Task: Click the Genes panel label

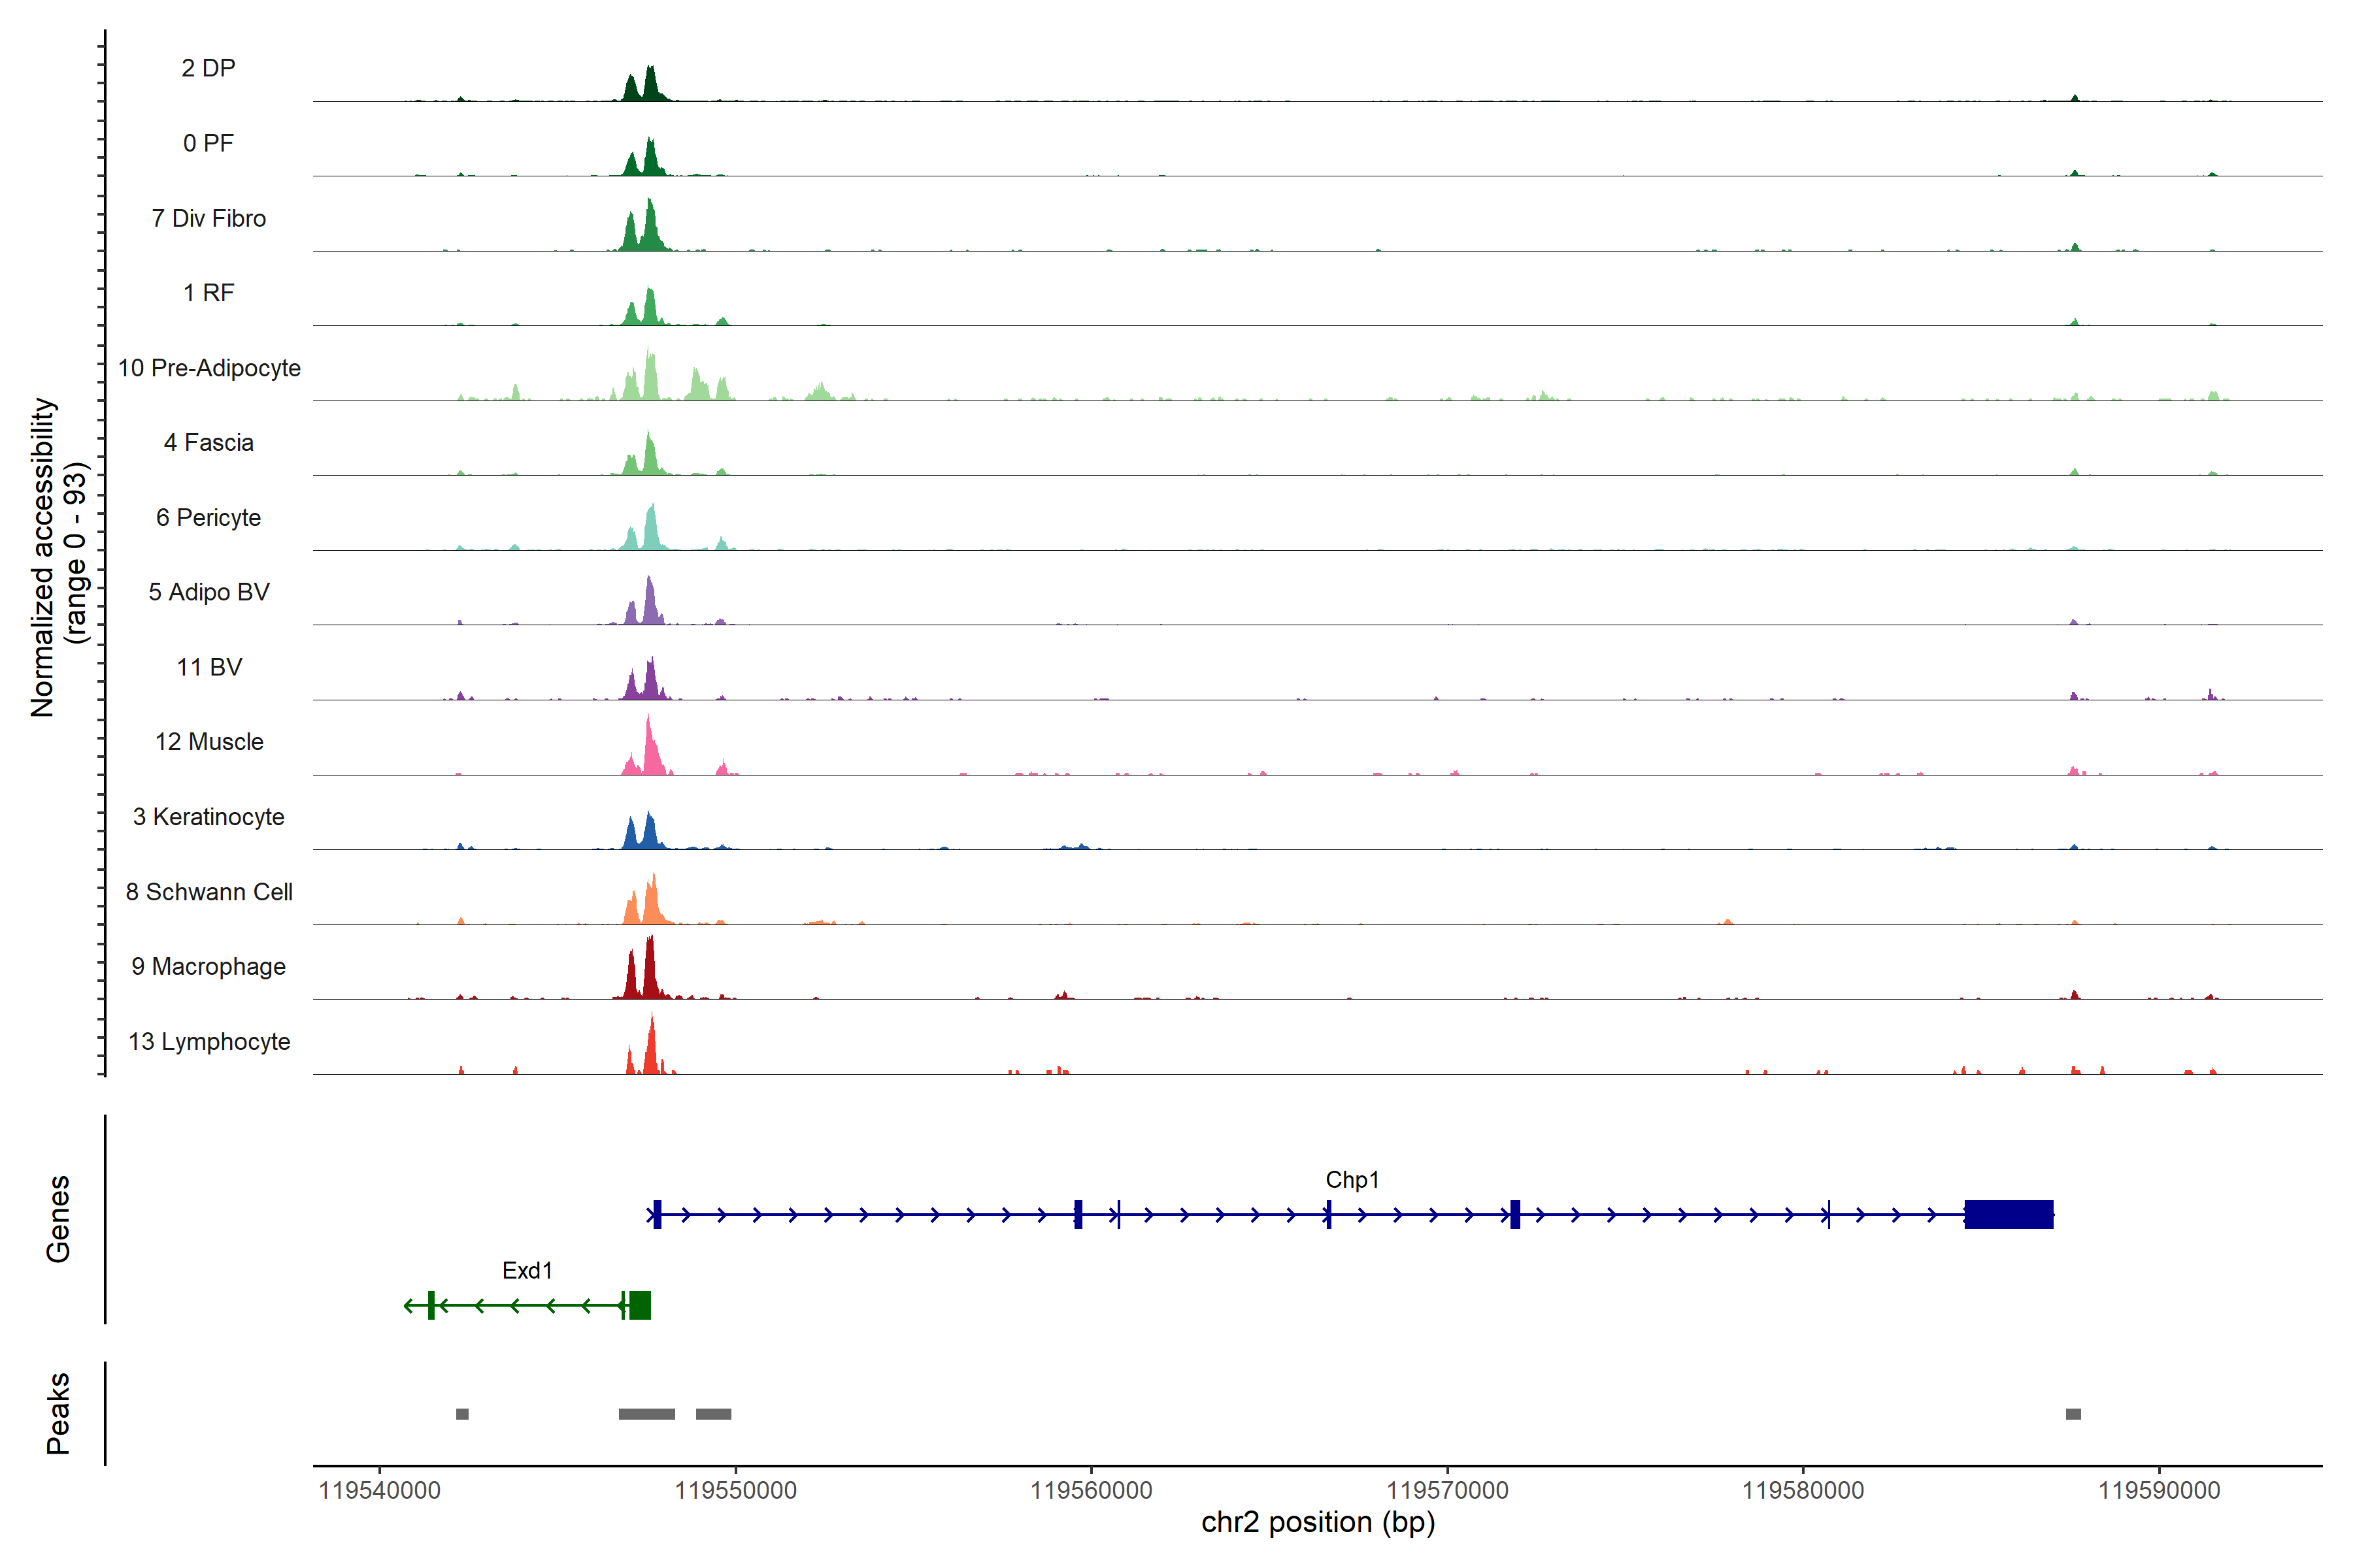Action: coord(58,1218)
